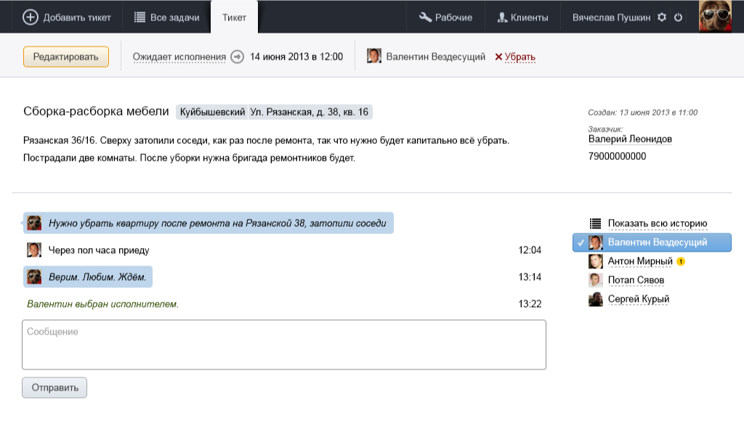The height and width of the screenshot is (424, 744).
Task: Click yellow notification badge by Антон Мирный
Action: click(681, 261)
